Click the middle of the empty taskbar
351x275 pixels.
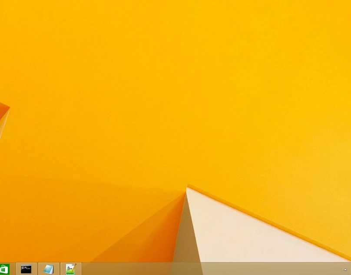(x=209, y=269)
